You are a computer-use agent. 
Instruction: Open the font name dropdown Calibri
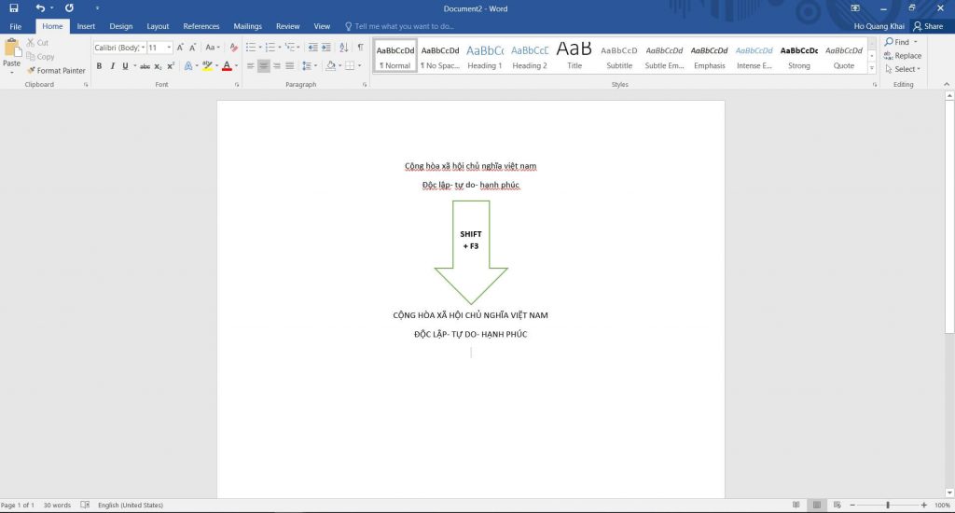[x=118, y=48]
